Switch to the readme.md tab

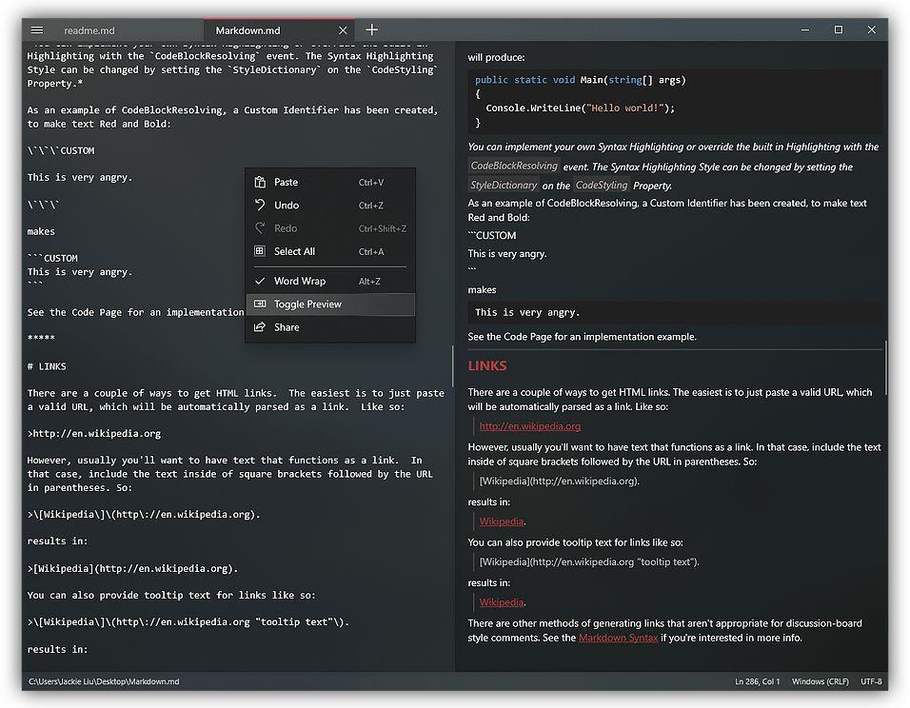pyautogui.click(x=89, y=30)
